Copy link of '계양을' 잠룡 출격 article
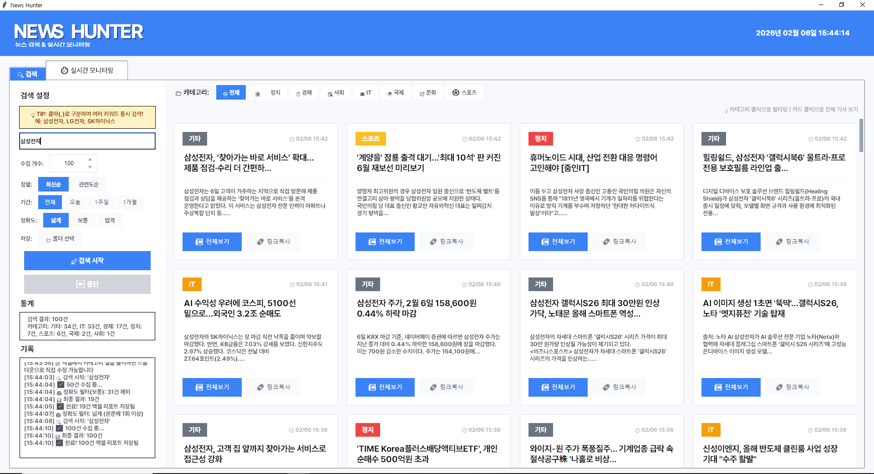 447,242
